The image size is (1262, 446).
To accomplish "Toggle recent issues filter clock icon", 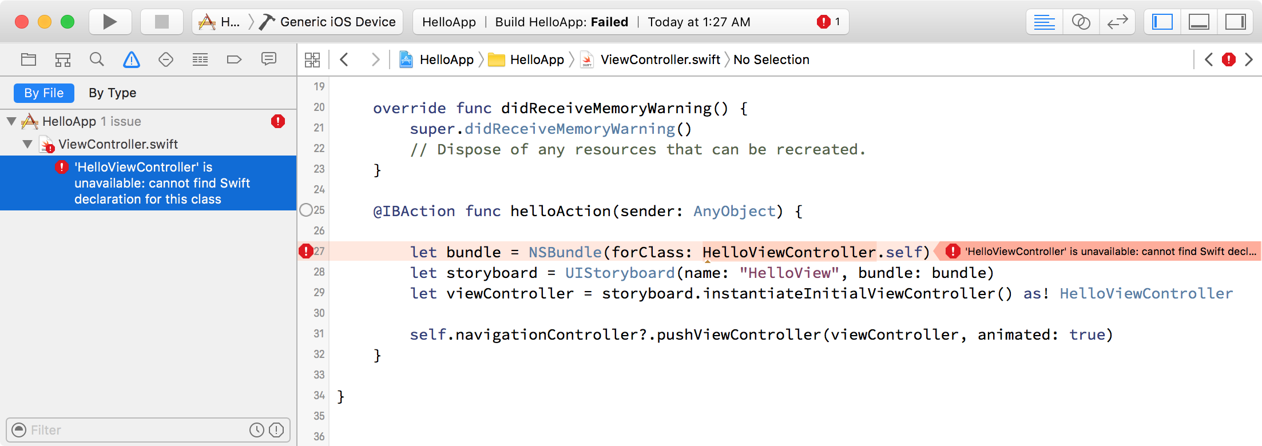I will point(257,430).
